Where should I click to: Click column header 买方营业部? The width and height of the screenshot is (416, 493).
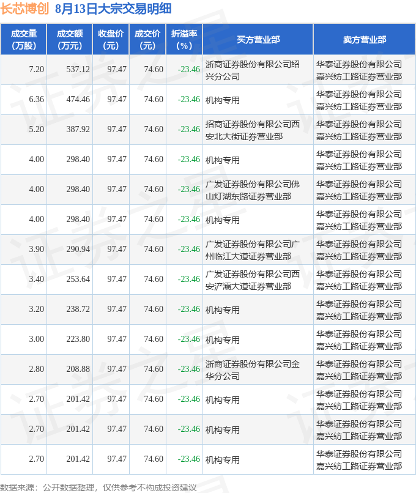click(258, 40)
